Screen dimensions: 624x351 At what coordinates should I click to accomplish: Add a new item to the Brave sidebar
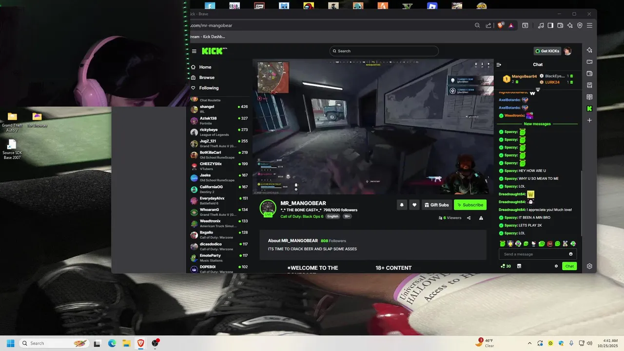pos(589,120)
